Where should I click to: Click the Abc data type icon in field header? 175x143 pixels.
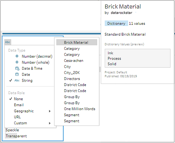pyautogui.click(x=8, y=42)
